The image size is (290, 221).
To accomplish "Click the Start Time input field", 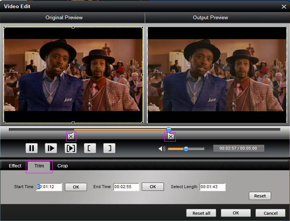I will [49, 187].
